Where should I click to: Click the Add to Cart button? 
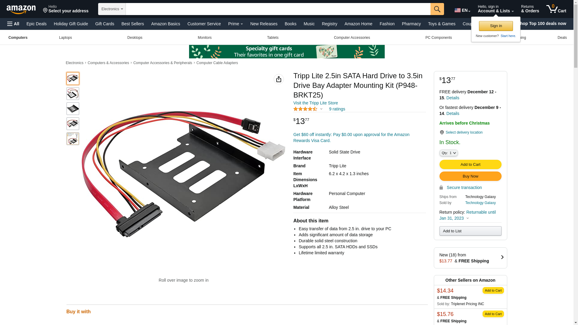(x=470, y=164)
